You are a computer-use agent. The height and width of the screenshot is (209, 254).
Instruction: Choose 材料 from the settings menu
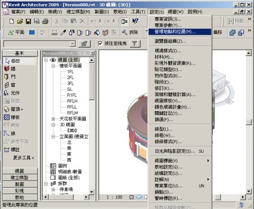click(x=180, y=57)
